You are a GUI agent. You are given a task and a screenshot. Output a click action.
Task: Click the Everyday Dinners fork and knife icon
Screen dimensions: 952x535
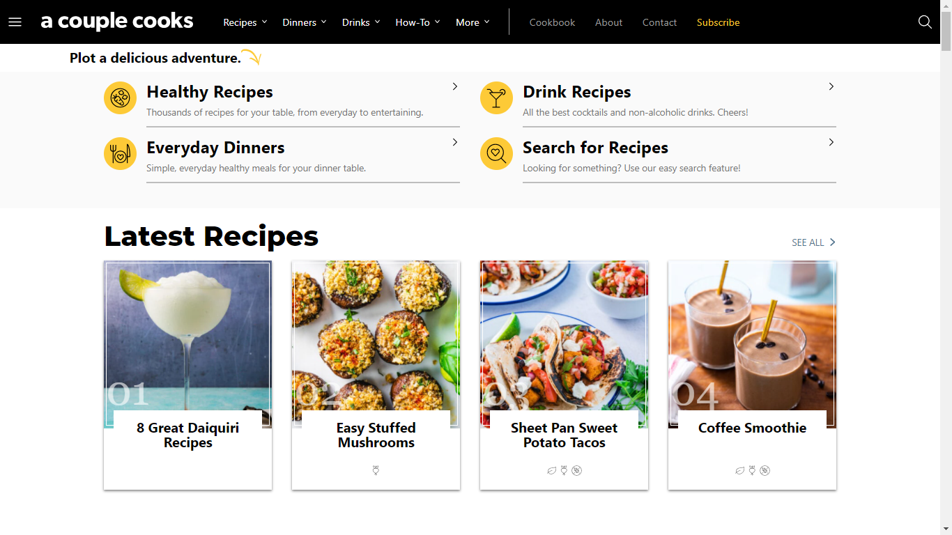tap(120, 153)
